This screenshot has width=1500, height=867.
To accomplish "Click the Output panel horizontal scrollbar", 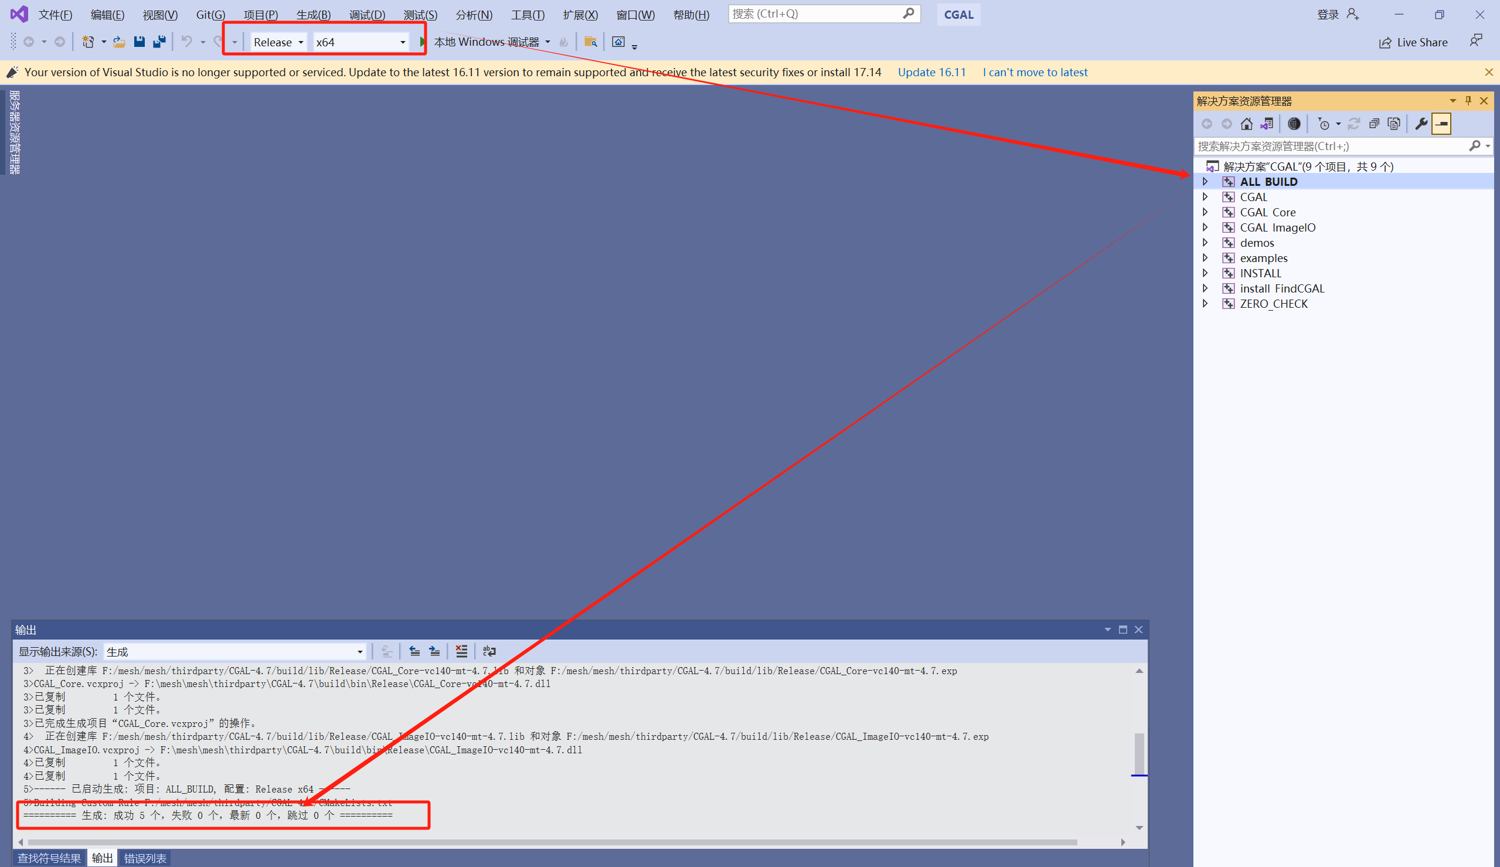I will 552,842.
